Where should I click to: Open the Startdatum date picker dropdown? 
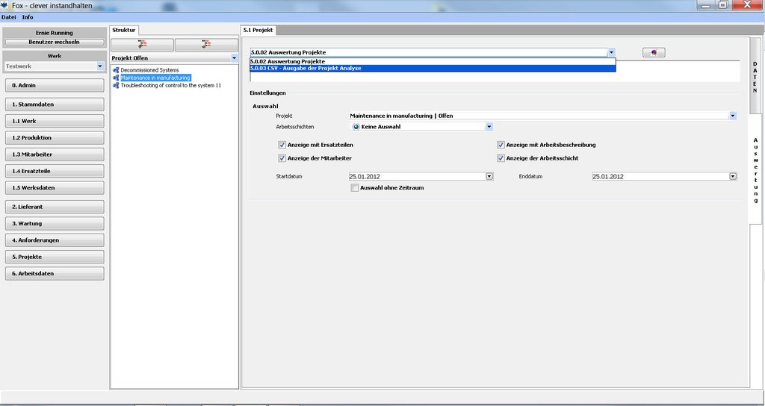click(x=489, y=177)
